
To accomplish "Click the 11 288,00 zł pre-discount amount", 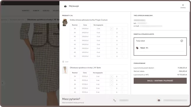I will click(x=182, y=68).
